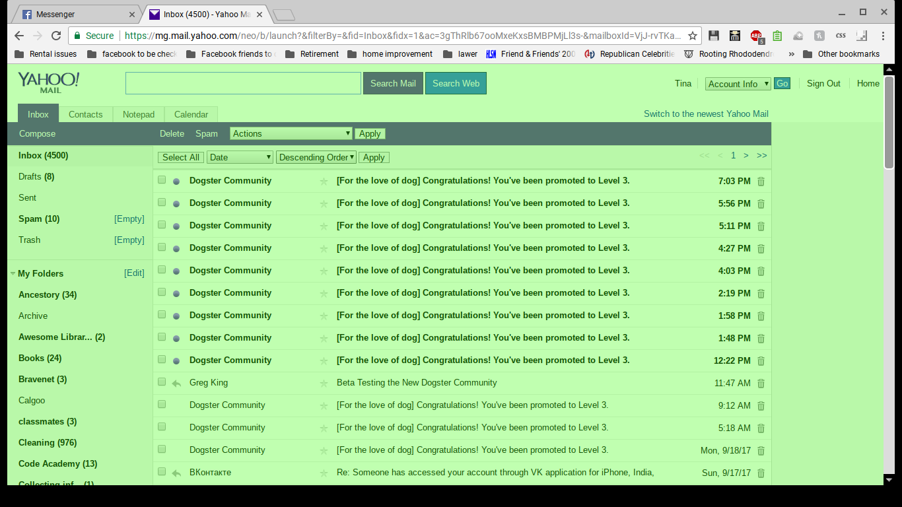Collapse the My Folders section triangle
902x507 pixels.
click(13, 273)
